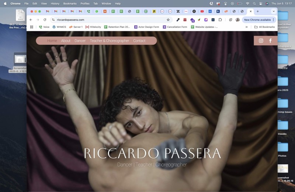The image size is (295, 192).
Task: Open the Instagram profile icon link
Action: (x=261, y=41)
